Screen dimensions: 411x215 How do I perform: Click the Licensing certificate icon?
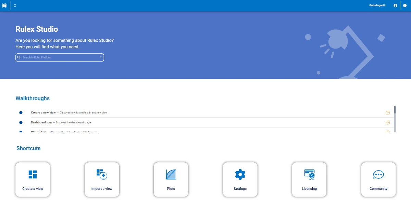(x=309, y=174)
